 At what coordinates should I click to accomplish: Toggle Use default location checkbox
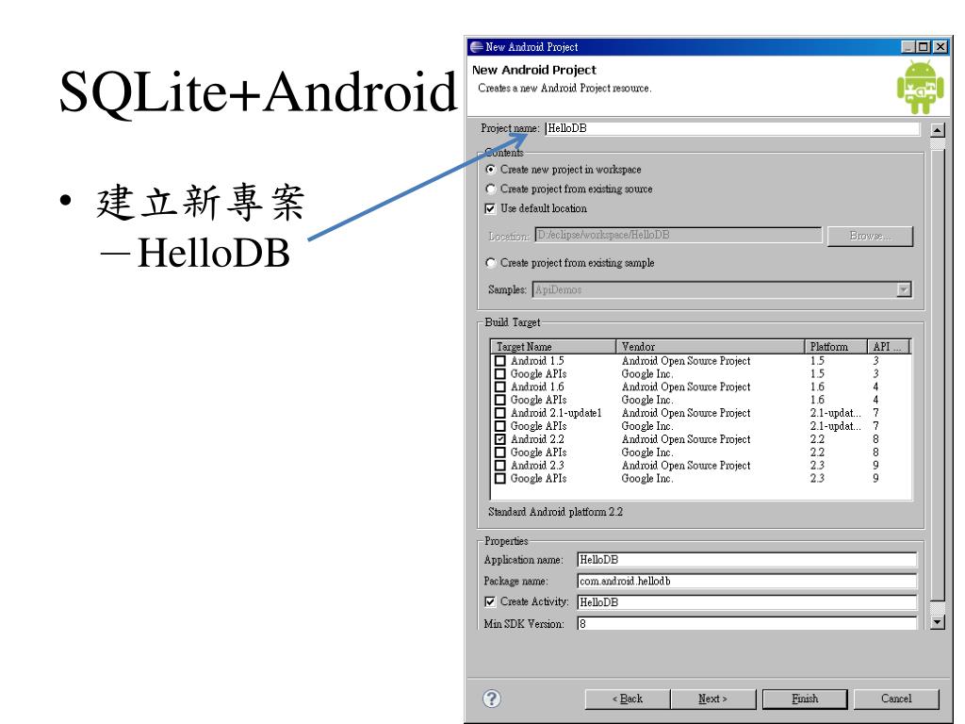(490, 208)
